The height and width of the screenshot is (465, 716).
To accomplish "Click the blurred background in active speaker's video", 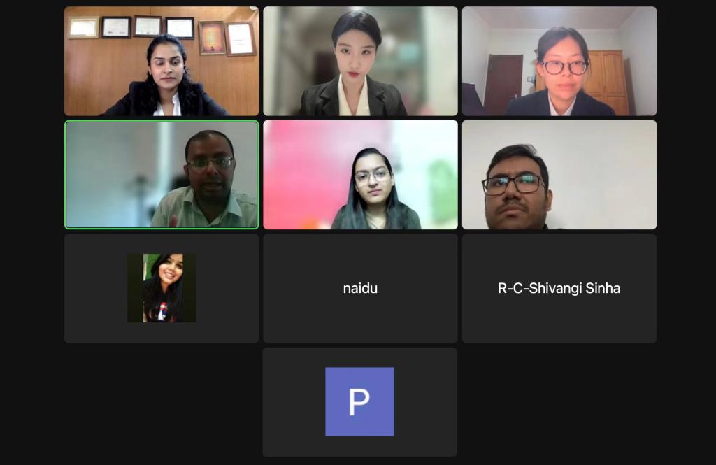I will click(x=119, y=173).
